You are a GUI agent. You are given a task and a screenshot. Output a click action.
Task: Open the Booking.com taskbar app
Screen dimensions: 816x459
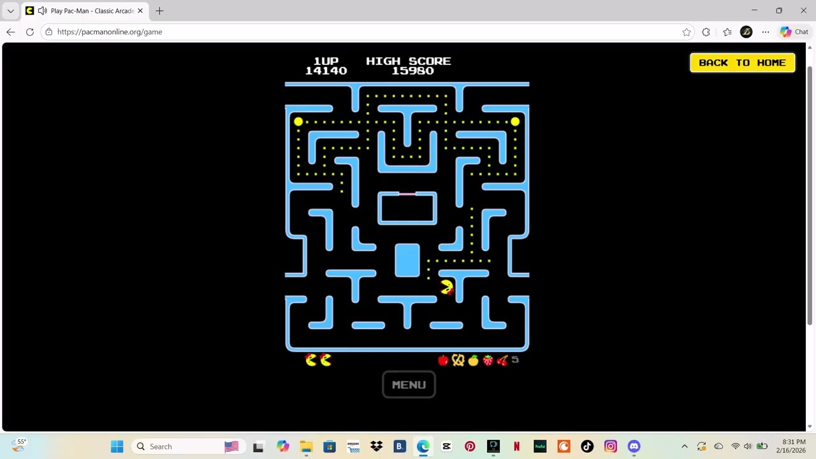pyautogui.click(x=400, y=446)
